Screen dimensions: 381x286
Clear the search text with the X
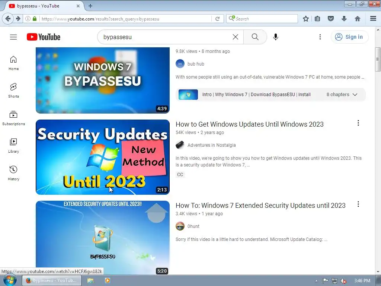click(235, 37)
